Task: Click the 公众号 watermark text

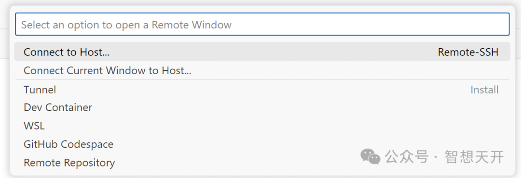Action: (x=406, y=156)
